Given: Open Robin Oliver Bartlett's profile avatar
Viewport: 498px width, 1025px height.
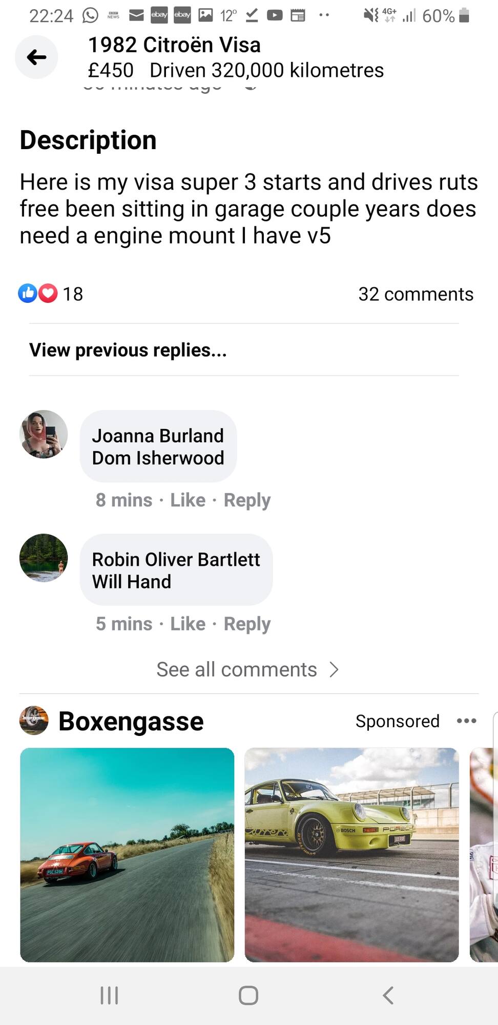Looking at the screenshot, I should 44,558.
